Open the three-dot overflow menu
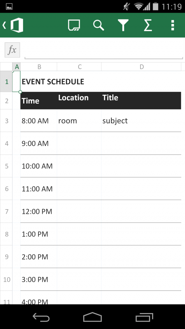Viewport: 185px width, 329px height. (173, 25)
